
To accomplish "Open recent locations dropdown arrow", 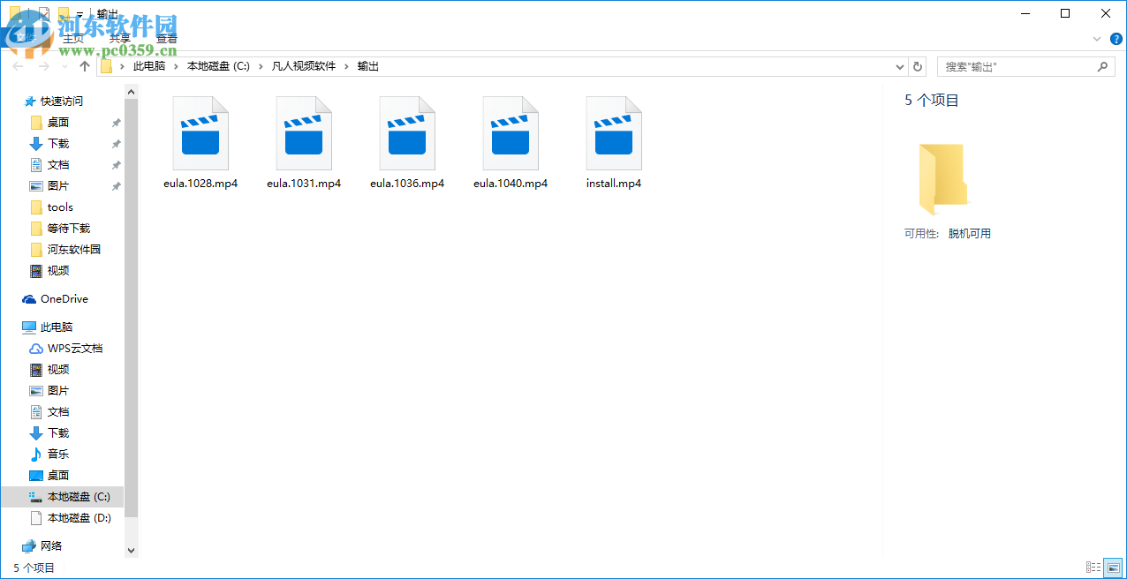I will coord(64,66).
